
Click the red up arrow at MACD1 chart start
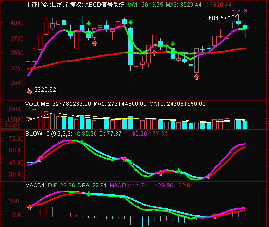tap(30, 207)
